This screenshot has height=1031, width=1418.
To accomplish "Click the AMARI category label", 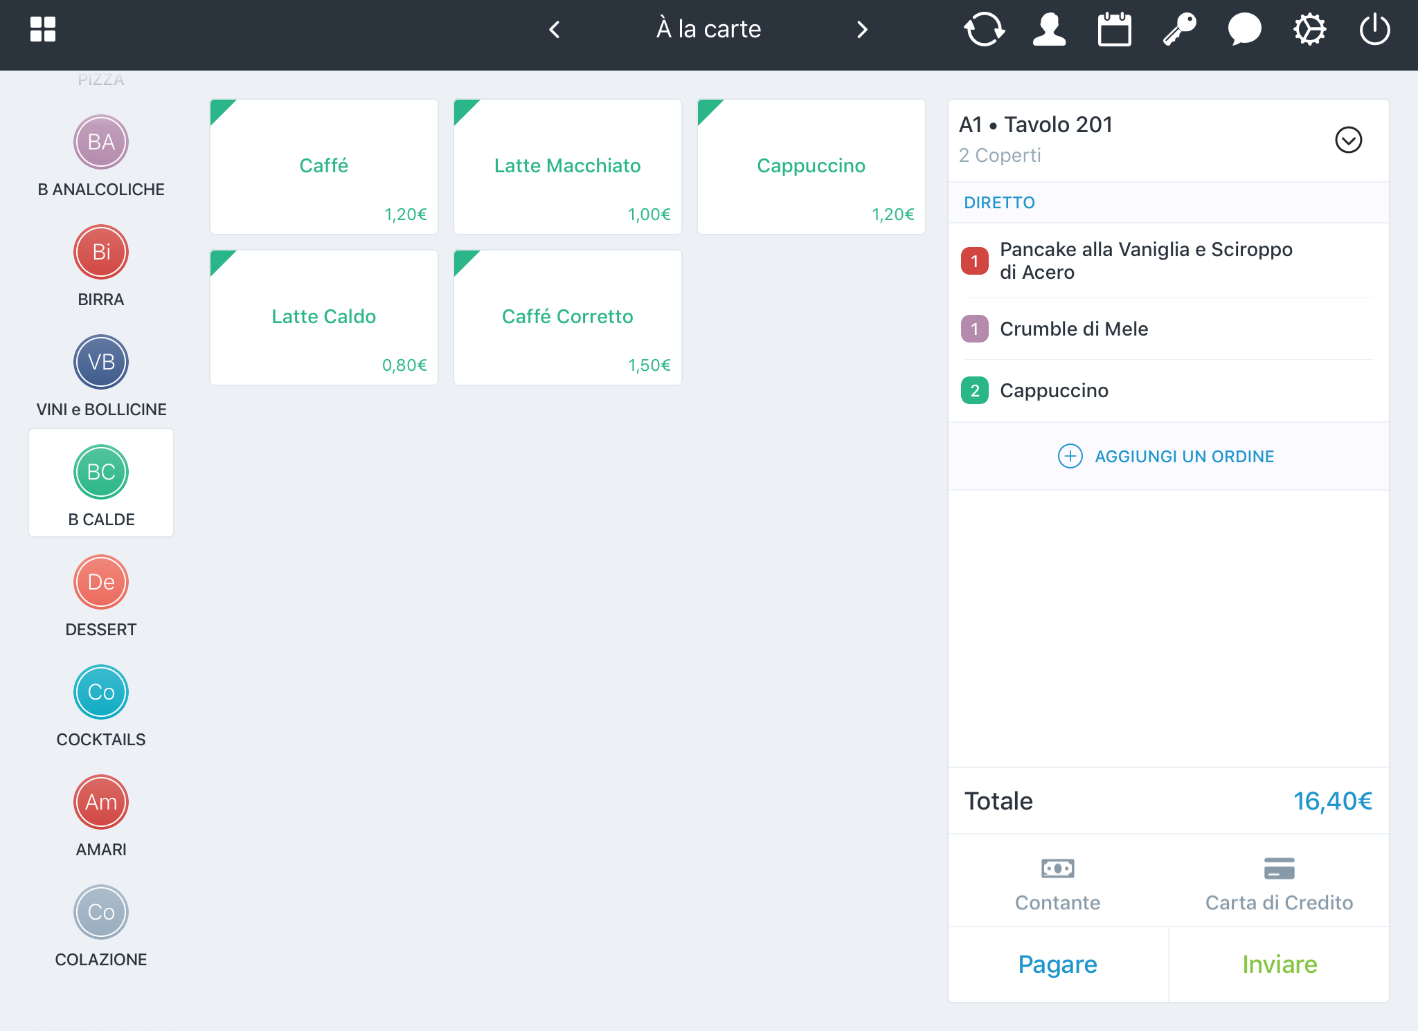I will coord(101,850).
